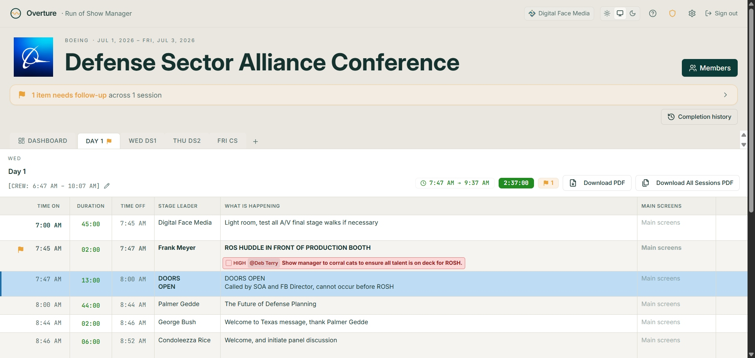The height and width of the screenshot is (358, 755).
Task: Switch to the THU DS2 tab
Action: coord(187,141)
